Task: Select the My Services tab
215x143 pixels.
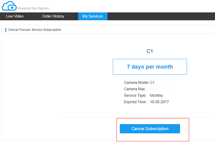Action: (x=93, y=16)
